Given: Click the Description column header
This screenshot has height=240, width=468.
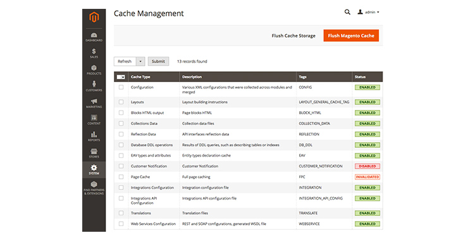Looking at the screenshot, I should (192, 77).
